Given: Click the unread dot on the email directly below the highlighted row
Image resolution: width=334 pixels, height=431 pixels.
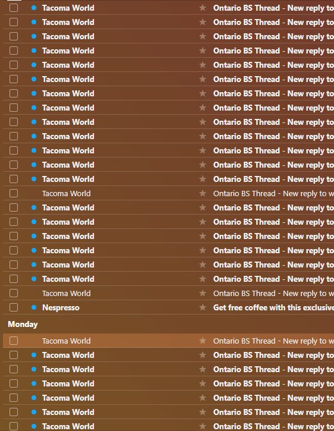Looking at the screenshot, I should (x=34, y=355).
